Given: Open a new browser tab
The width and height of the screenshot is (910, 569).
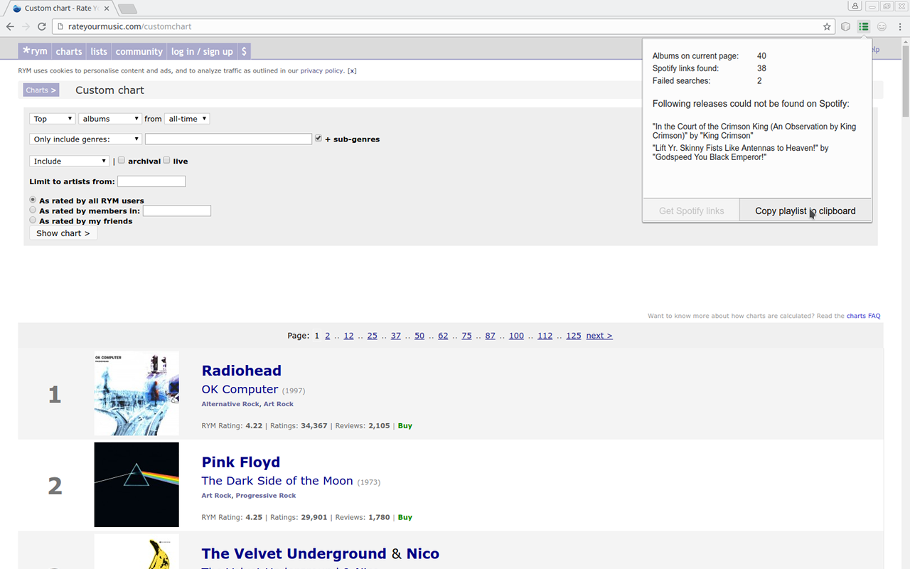Looking at the screenshot, I should pyautogui.click(x=127, y=9).
